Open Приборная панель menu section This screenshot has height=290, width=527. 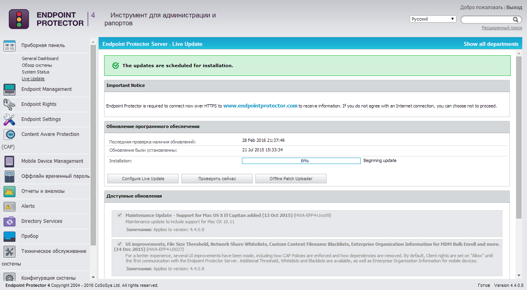[43, 45]
